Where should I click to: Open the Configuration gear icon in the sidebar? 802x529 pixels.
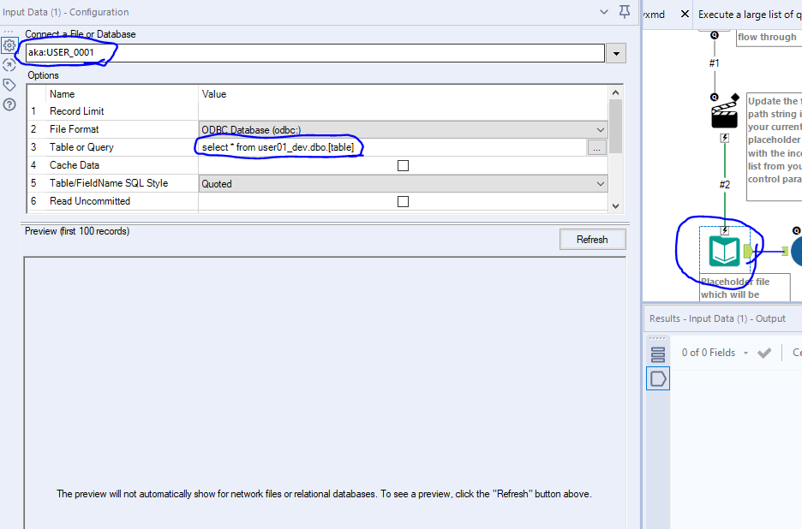pyautogui.click(x=9, y=46)
